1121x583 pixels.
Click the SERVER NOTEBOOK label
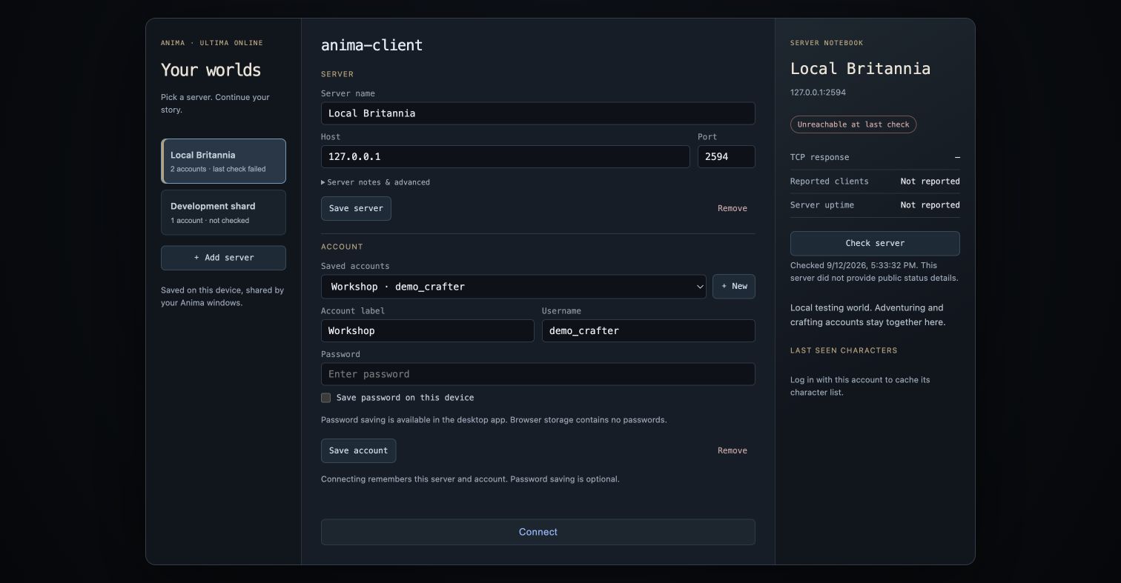tap(827, 43)
